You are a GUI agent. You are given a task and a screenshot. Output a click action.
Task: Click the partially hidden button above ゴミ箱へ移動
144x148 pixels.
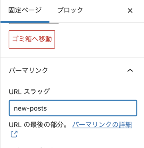34,23
